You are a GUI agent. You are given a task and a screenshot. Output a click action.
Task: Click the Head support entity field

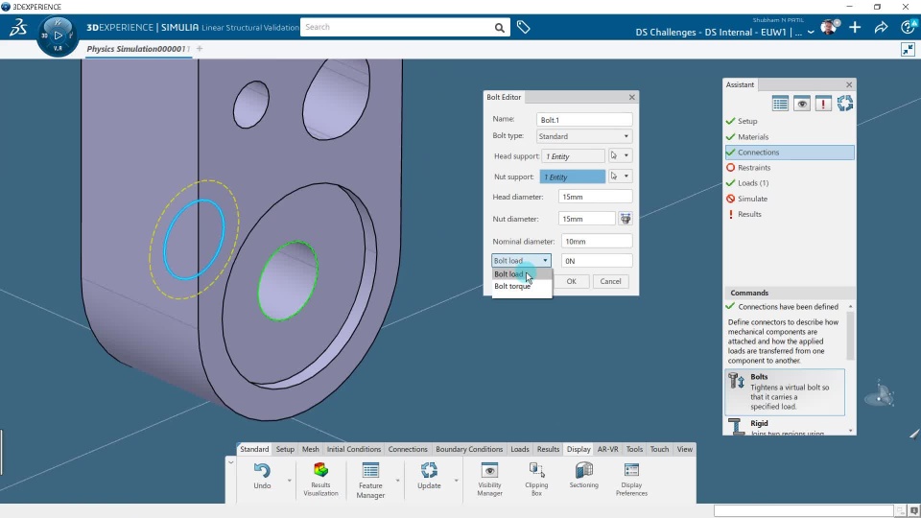573,156
